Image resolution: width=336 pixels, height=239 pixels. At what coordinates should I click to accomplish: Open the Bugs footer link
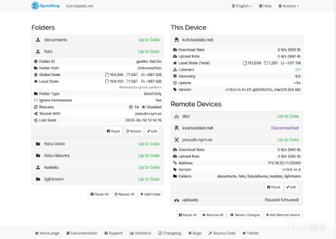[x=195, y=233]
